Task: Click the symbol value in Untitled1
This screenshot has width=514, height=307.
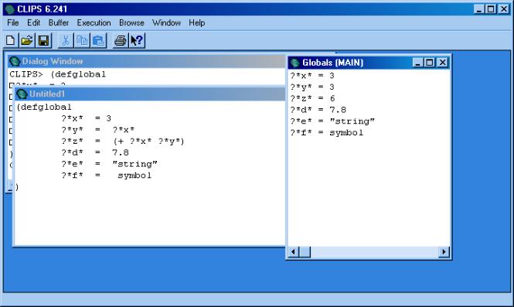Action: point(134,176)
